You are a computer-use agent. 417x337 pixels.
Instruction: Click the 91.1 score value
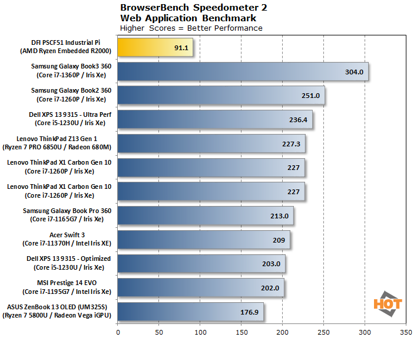tap(181, 48)
